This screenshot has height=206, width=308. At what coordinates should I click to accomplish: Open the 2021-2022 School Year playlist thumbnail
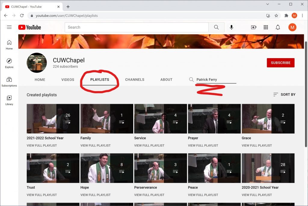point(53,119)
